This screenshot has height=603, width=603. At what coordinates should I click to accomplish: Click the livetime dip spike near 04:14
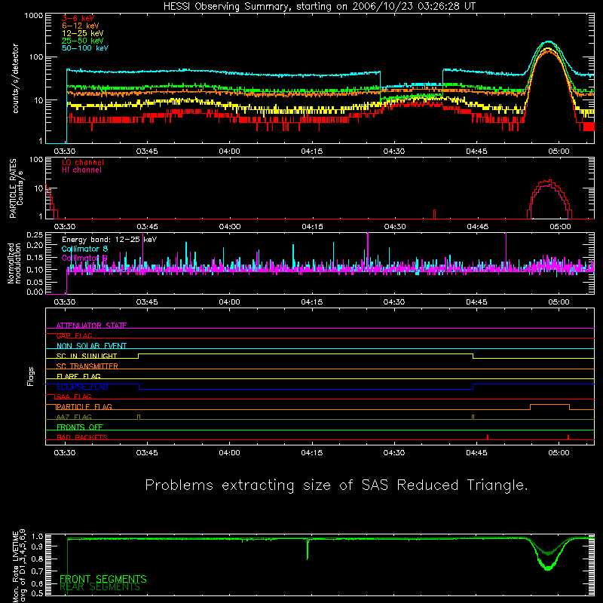pyautogui.click(x=308, y=549)
